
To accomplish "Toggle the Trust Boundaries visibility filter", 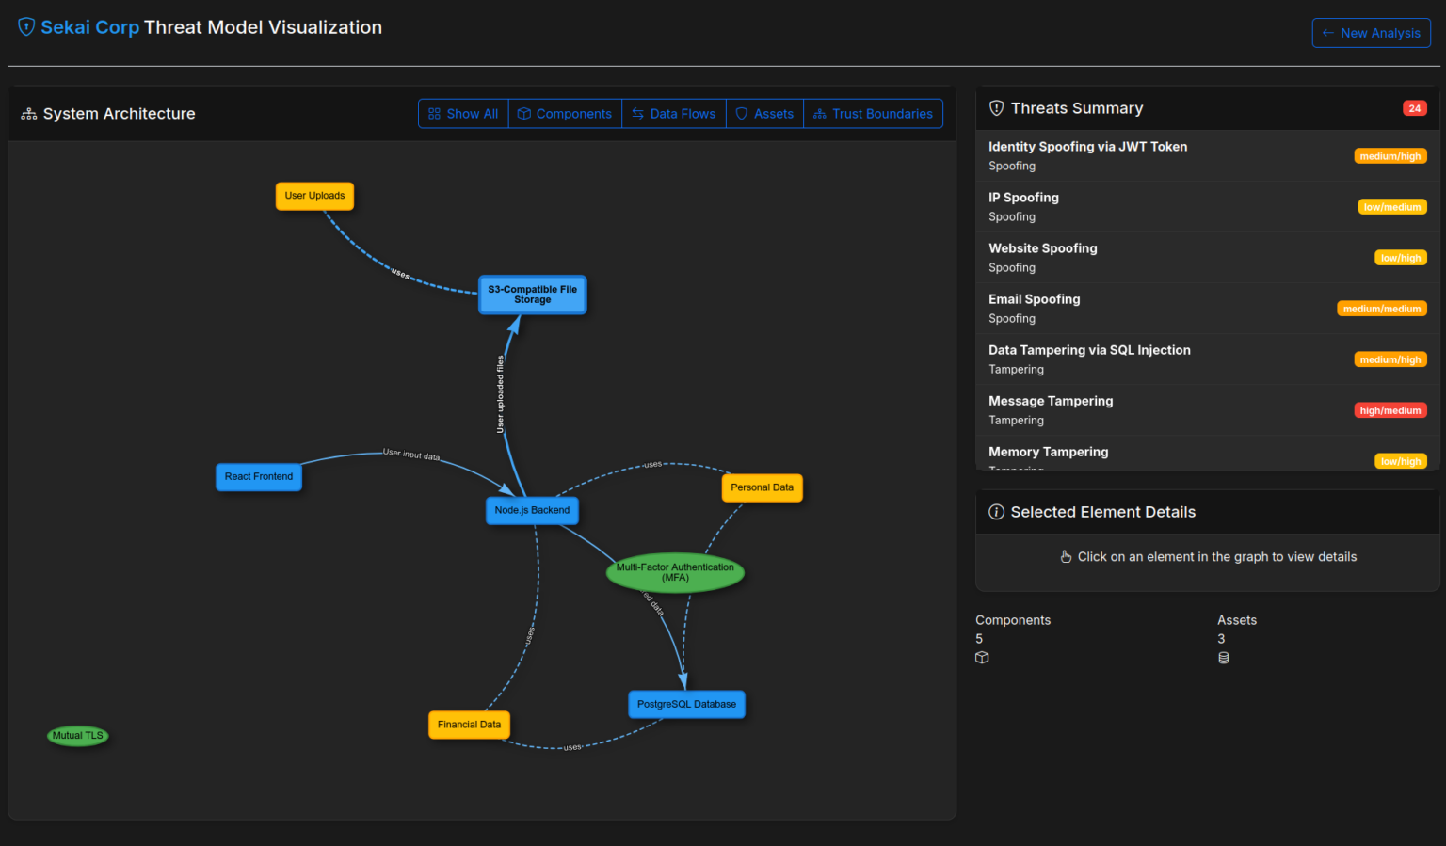I will pos(873,113).
